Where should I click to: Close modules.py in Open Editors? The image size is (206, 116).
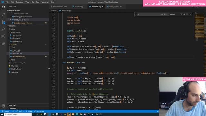[x=10, y=20]
